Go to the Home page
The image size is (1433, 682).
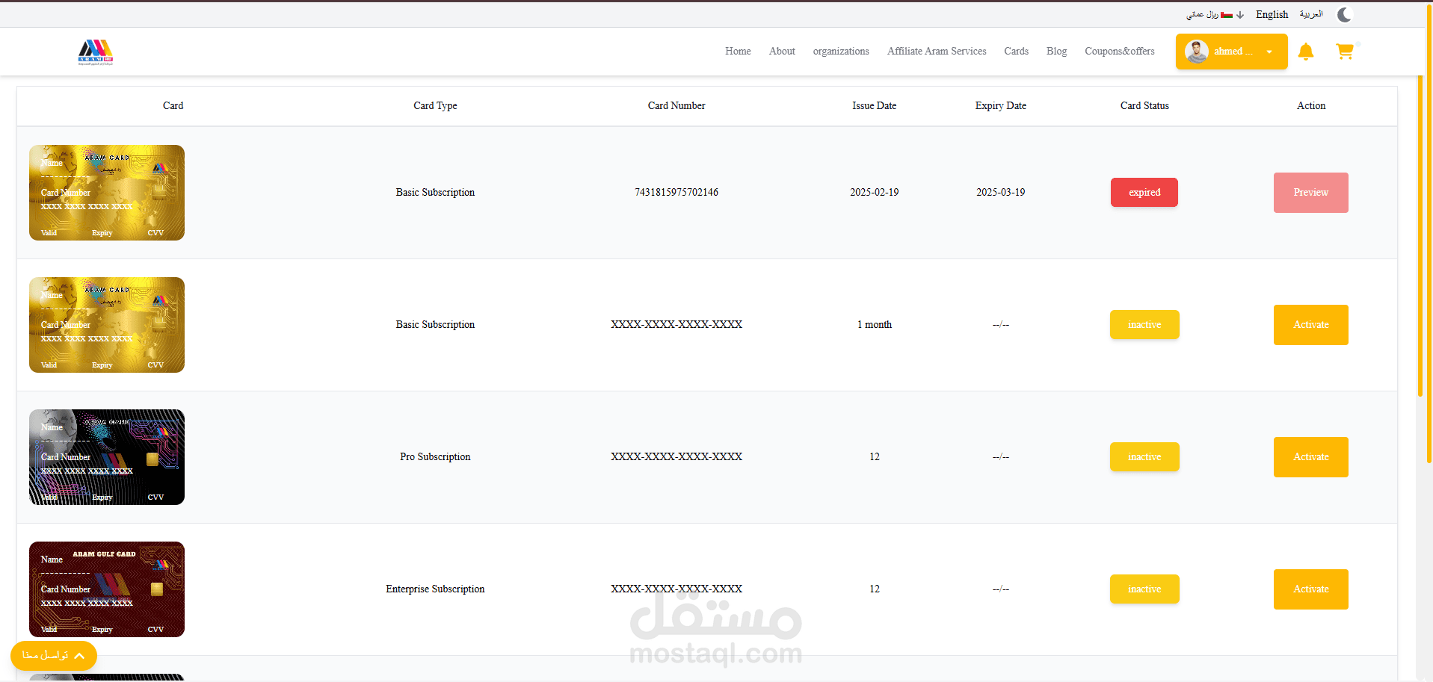click(x=738, y=52)
